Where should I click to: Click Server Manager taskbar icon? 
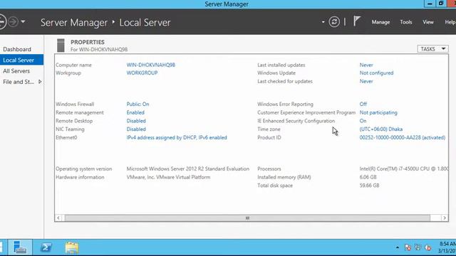pyautogui.click(x=20, y=247)
